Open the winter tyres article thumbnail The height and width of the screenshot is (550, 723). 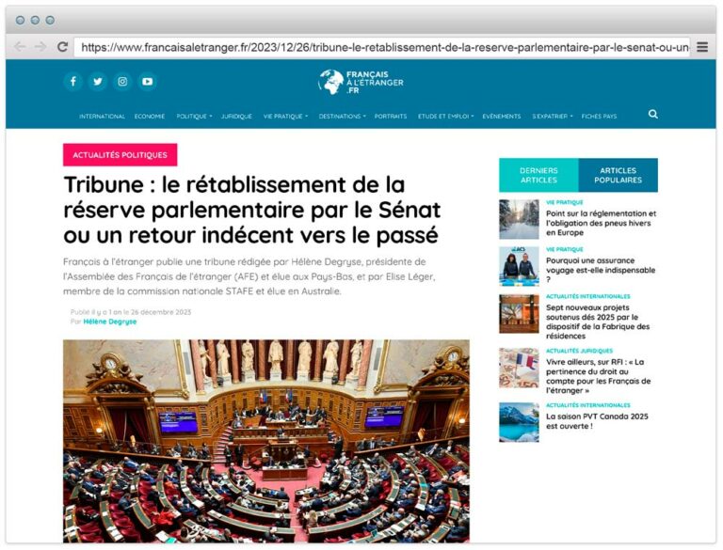(x=519, y=219)
